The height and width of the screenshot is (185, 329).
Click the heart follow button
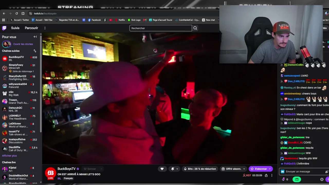[x=162, y=169]
